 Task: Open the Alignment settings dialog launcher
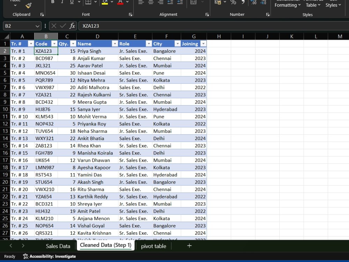point(207,14)
